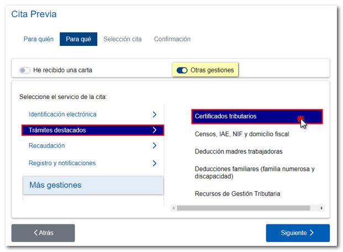Switch to the 'Para quién' tab
This screenshot has height=252, width=343.
(x=39, y=39)
